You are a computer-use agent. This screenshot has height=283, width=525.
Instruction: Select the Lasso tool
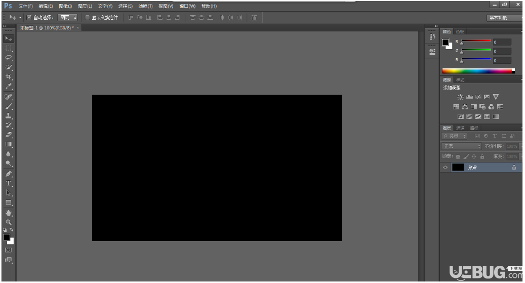click(9, 58)
